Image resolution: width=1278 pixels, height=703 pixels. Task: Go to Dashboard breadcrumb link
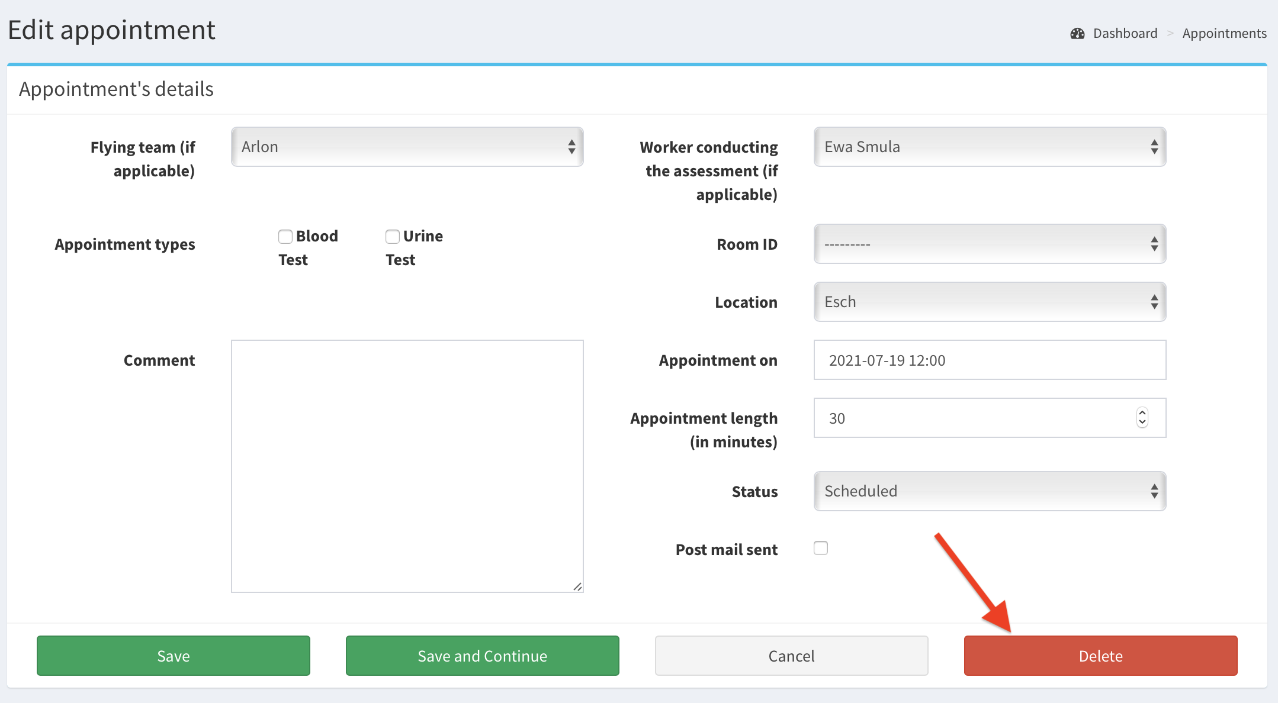[1125, 34]
